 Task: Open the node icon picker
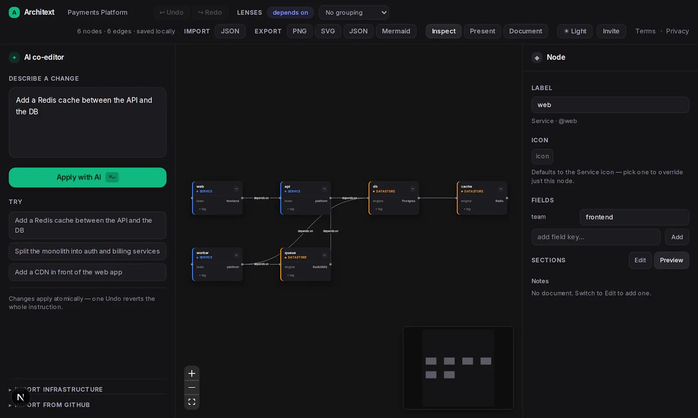tap(542, 156)
